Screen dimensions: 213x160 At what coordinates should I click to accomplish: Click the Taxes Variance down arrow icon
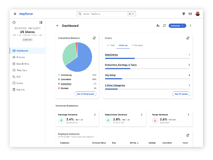(x=155, y=120)
